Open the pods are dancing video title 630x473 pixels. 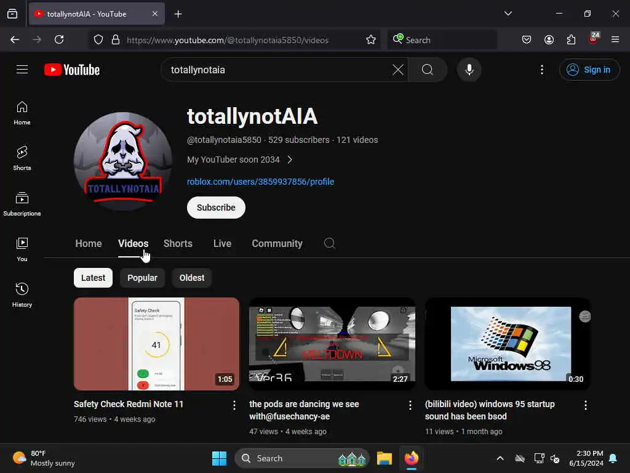pos(304,410)
